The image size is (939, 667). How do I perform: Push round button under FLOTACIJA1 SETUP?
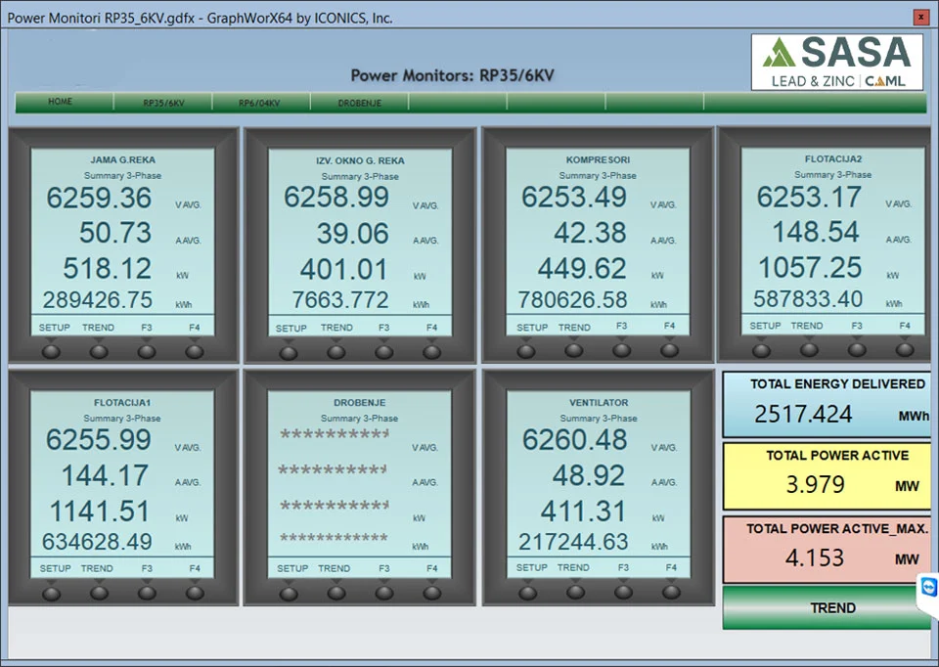click(52, 594)
